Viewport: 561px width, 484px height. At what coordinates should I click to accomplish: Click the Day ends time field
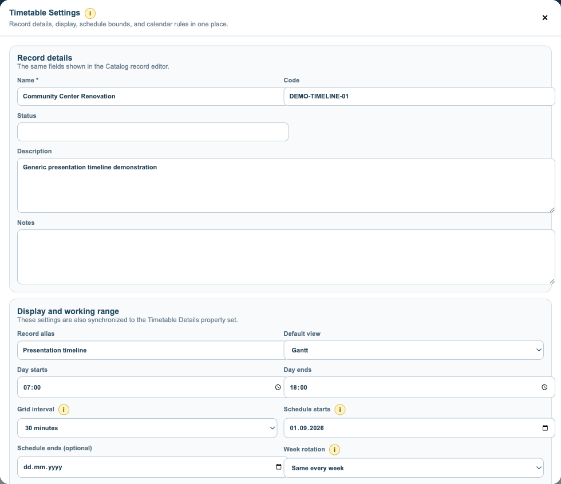[419, 387]
